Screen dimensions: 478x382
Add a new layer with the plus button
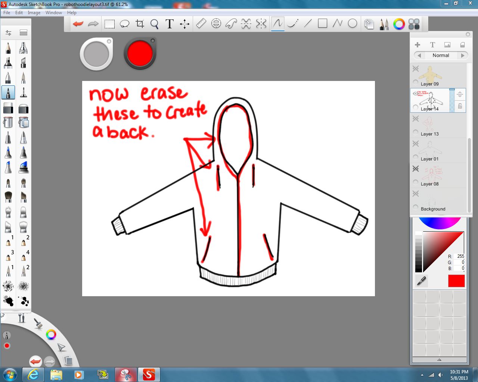click(418, 44)
